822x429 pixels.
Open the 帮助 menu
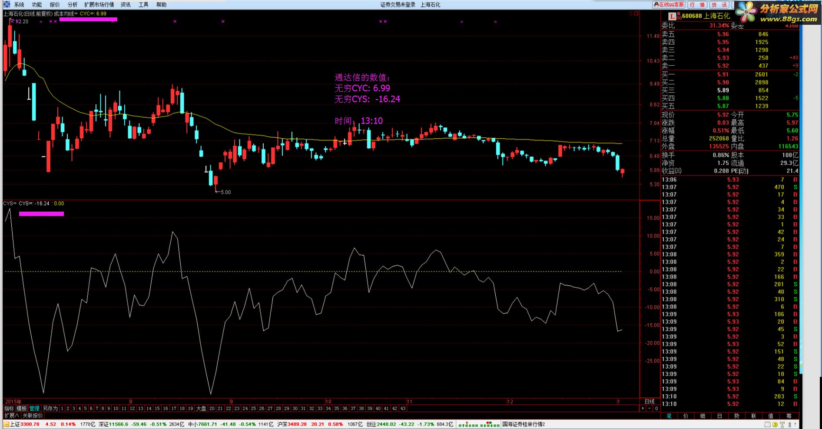[161, 5]
